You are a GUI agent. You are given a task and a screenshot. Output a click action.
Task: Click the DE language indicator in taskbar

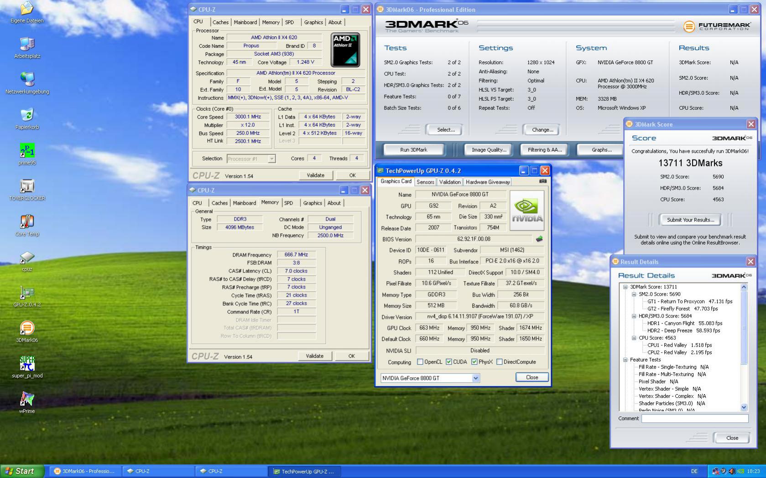tap(694, 471)
